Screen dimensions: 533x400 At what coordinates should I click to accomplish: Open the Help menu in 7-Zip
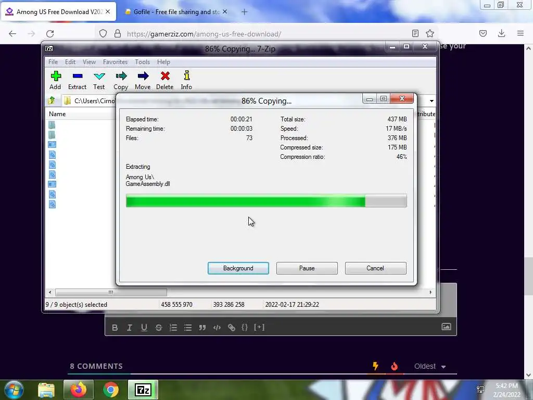click(163, 62)
